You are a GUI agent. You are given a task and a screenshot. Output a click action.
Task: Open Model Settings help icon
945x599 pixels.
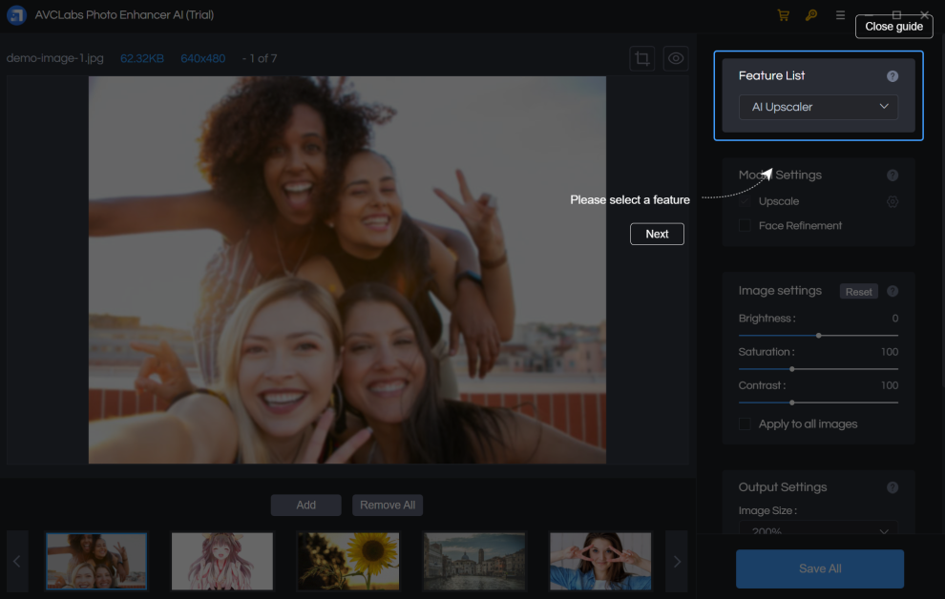point(892,176)
